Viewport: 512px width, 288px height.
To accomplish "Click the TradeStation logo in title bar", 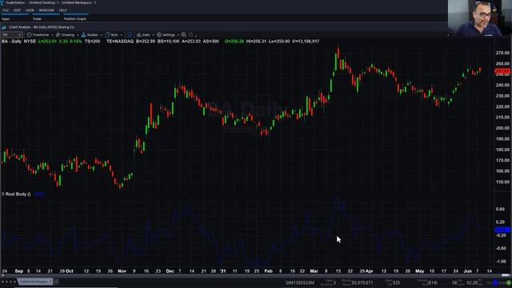I will [2, 2].
